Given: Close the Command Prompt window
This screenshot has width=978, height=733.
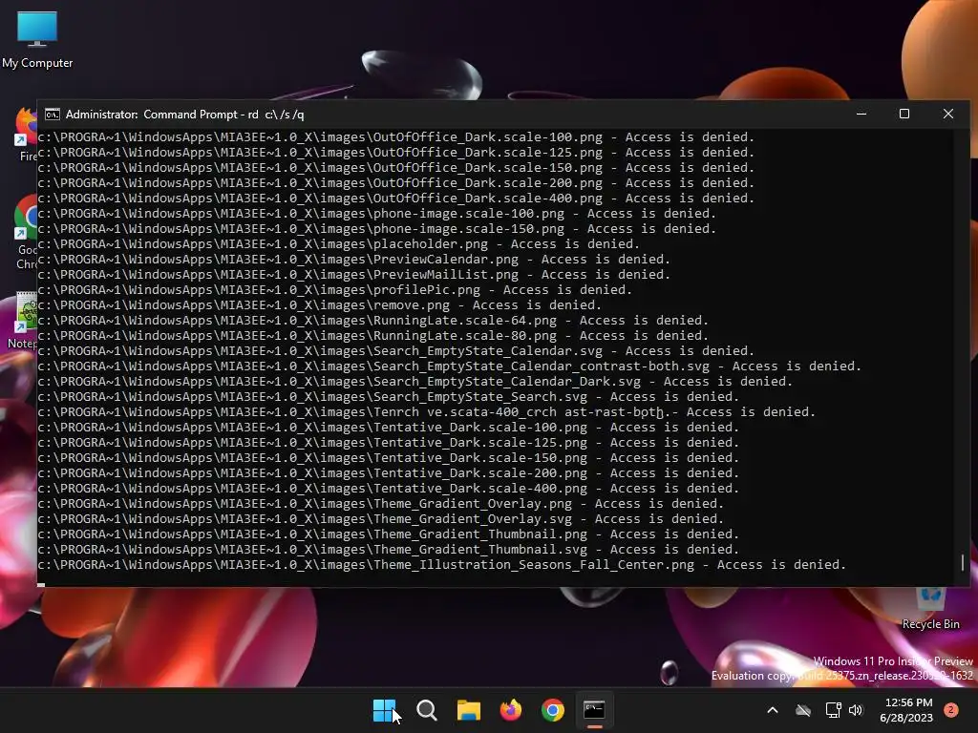Looking at the screenshot, I should [x=948, y=115].
